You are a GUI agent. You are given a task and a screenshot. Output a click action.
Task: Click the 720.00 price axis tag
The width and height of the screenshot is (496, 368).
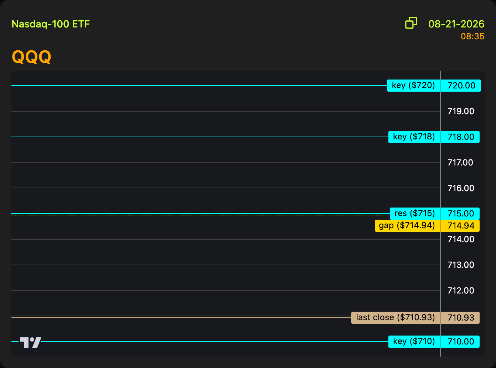461,86
